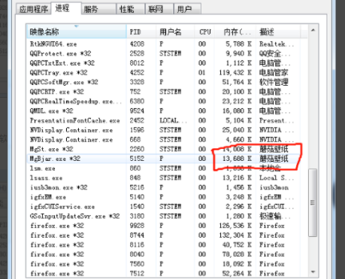This screenshot has height=279, width=345.
Task: Sort by 用户名 column header
Action: 175,32
